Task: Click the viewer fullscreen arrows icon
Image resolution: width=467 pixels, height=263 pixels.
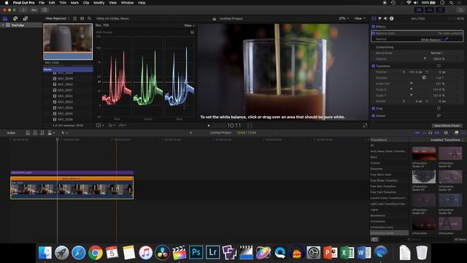Action: pyautogui.click(x=365, y=126)
